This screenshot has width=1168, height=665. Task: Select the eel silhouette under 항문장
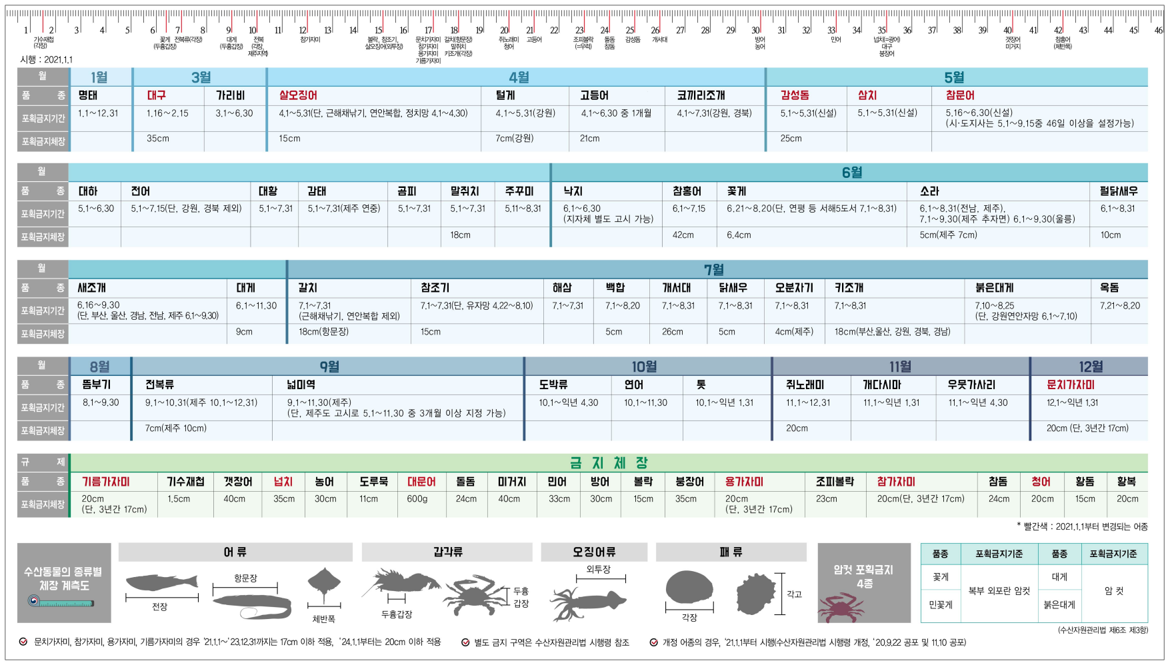click(x=252, y=606)
